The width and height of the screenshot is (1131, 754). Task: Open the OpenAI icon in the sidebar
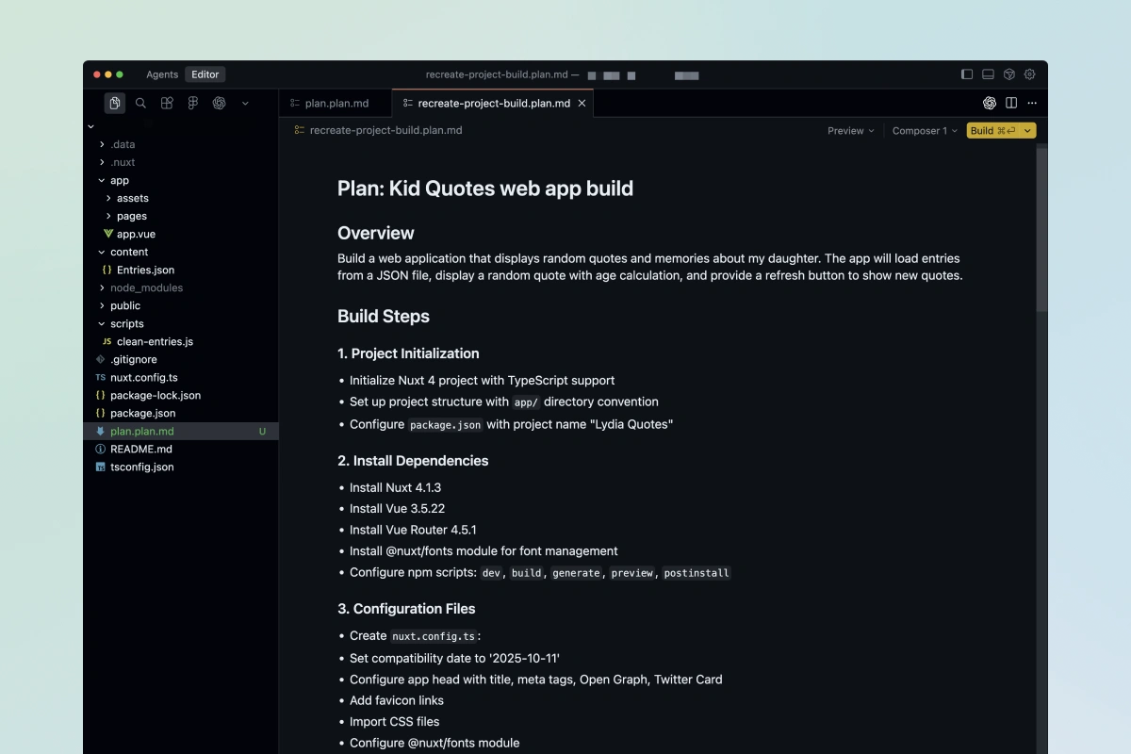coord(219,103)
